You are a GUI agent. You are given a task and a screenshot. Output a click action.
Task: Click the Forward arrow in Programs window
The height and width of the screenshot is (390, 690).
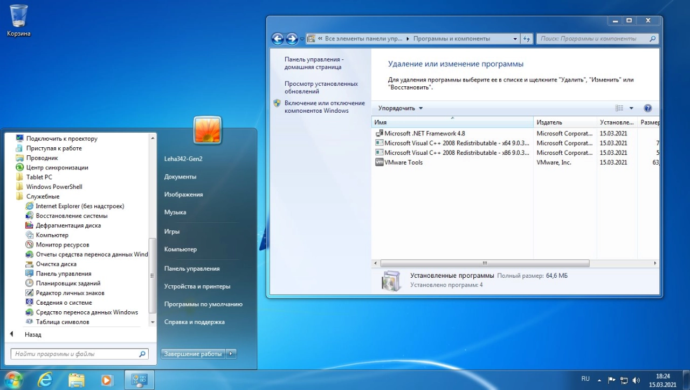point(292,39)
